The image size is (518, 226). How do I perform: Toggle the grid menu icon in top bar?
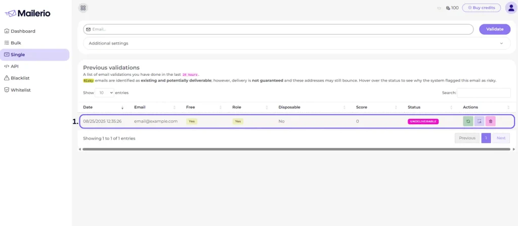83,8
